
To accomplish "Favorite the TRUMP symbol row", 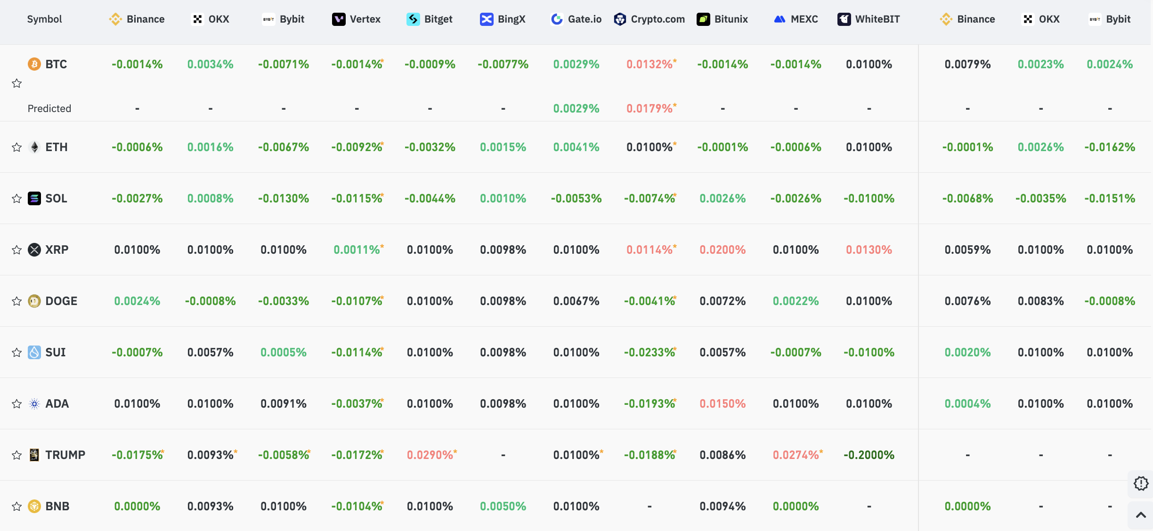I will [17, 455].
